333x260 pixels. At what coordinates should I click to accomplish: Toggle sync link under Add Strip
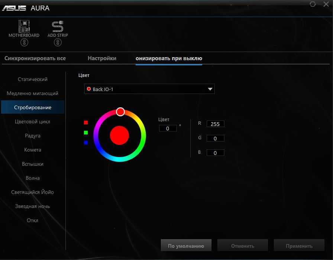pos(58,43)
